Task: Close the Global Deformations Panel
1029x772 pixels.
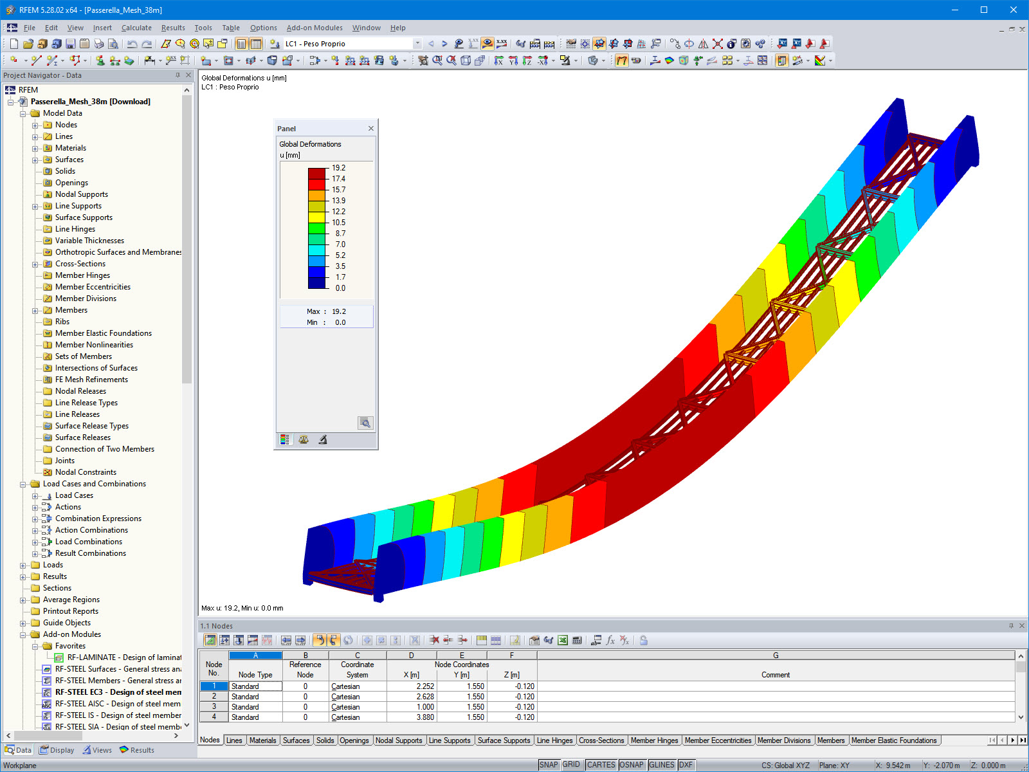Action: [x=371, y=129]
